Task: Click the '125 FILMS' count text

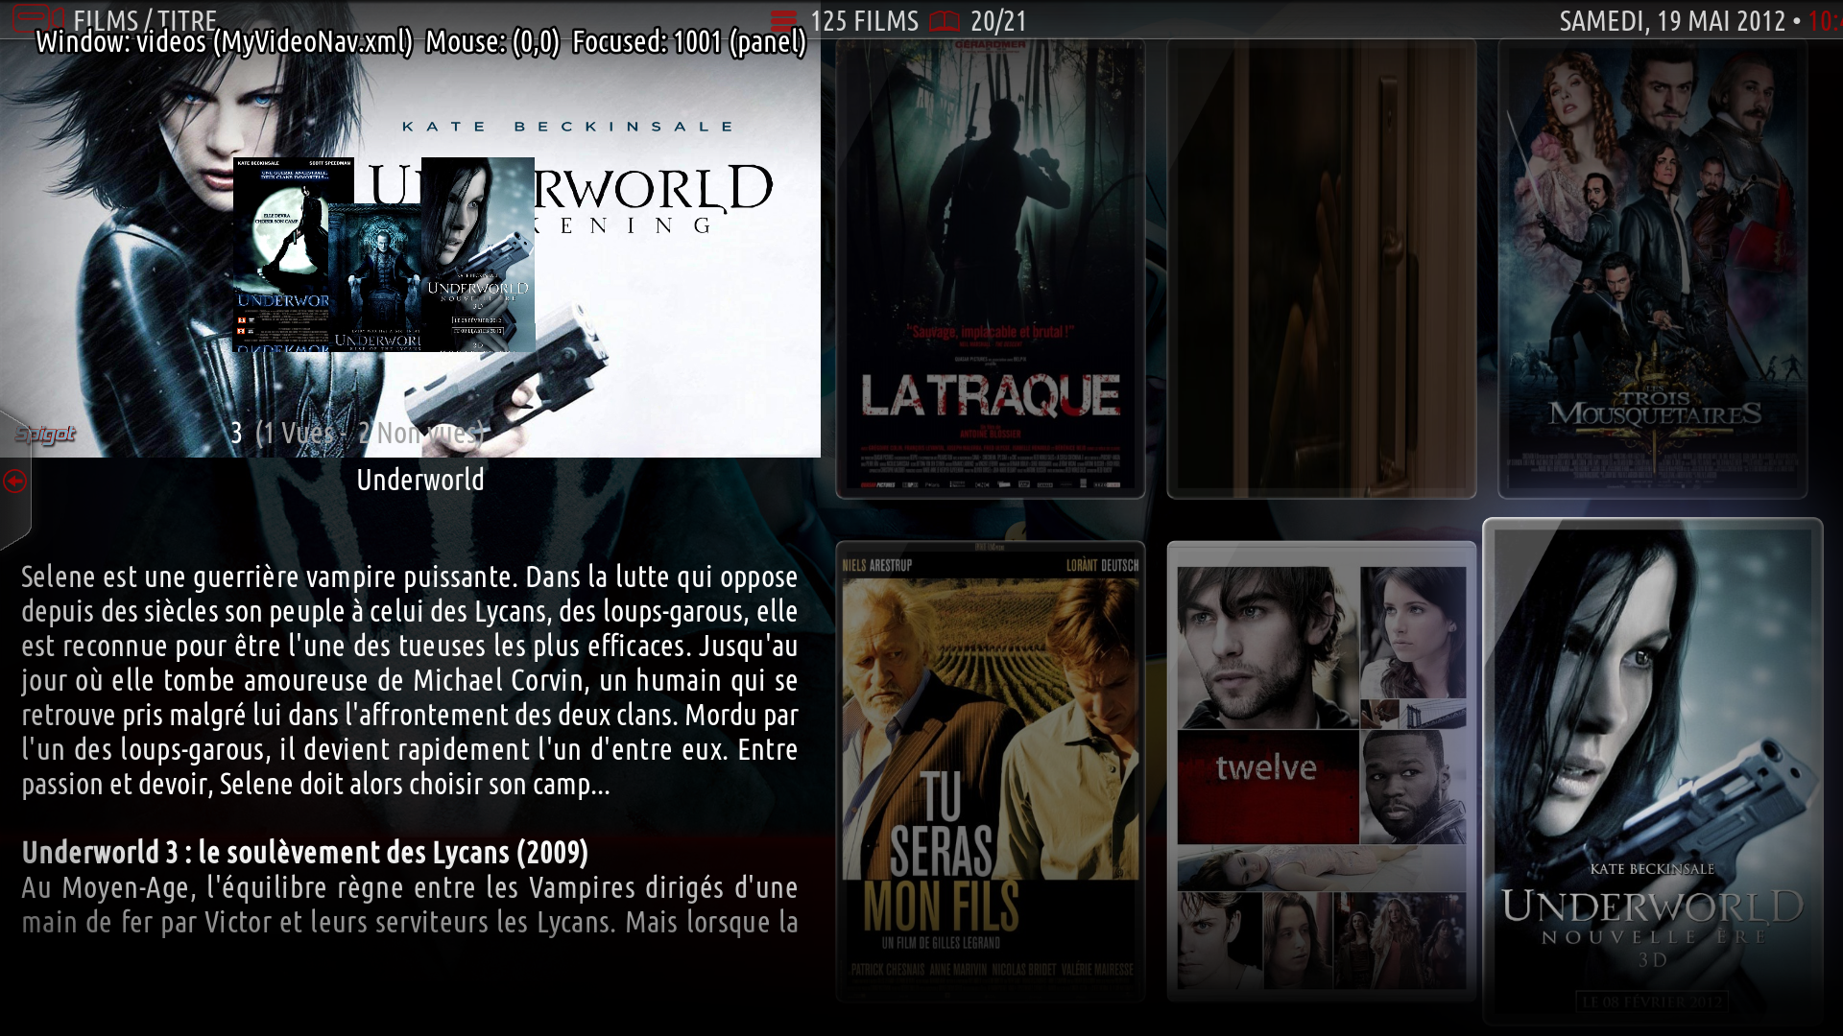Action: pyautogui.click(x=864, y=21)
